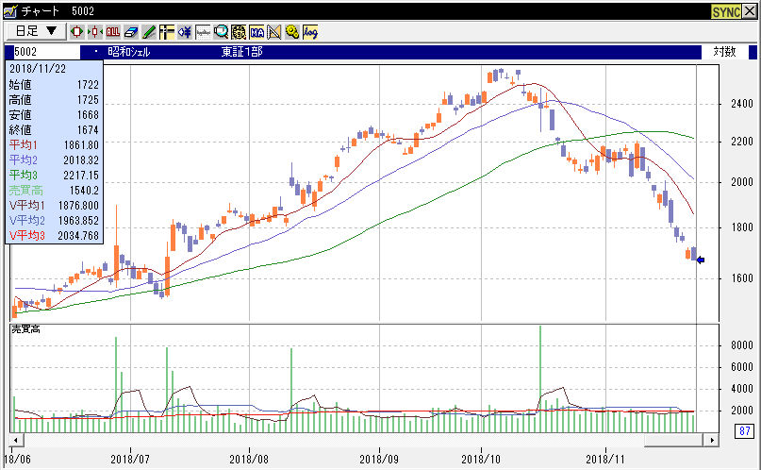Click the red candlestick chart icon
This screenshot has height=470, width=761.
77,31
